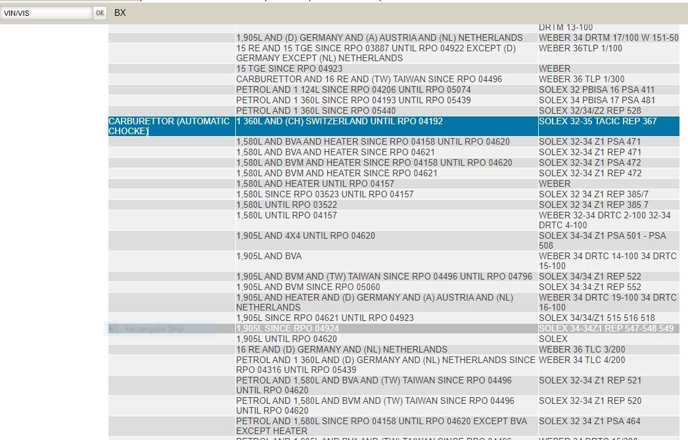Click SOLEX 32-34 Z1 REP 520 cell

608,405
